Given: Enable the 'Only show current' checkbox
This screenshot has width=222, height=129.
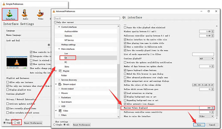Looking at the screenshot, I should tap(55, 23).
